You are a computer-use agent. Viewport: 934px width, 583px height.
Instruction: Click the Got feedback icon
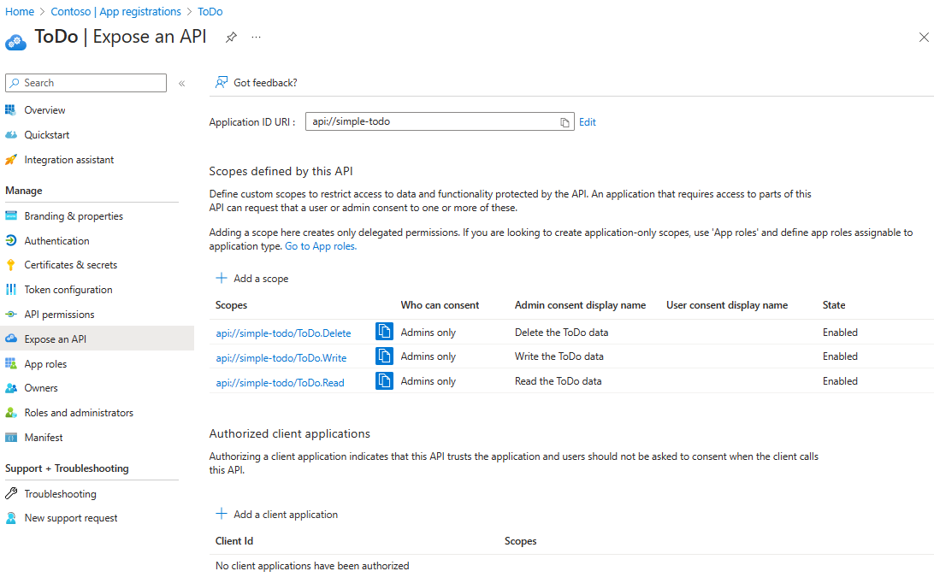[x=222, y=83]
